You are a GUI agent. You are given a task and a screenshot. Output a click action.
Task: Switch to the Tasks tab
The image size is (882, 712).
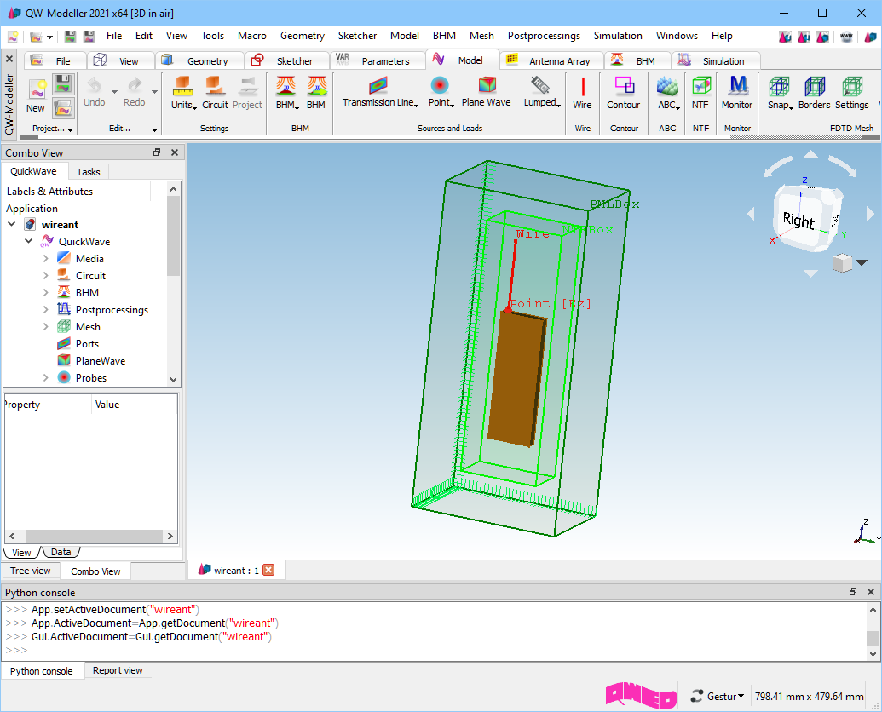89,171
